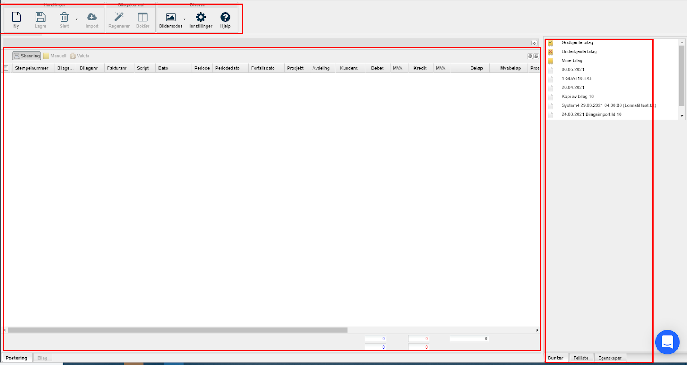This screenshot has height=365, width=687.
Task: Open Hjelp question mark icon
Action: click(225, 18)
